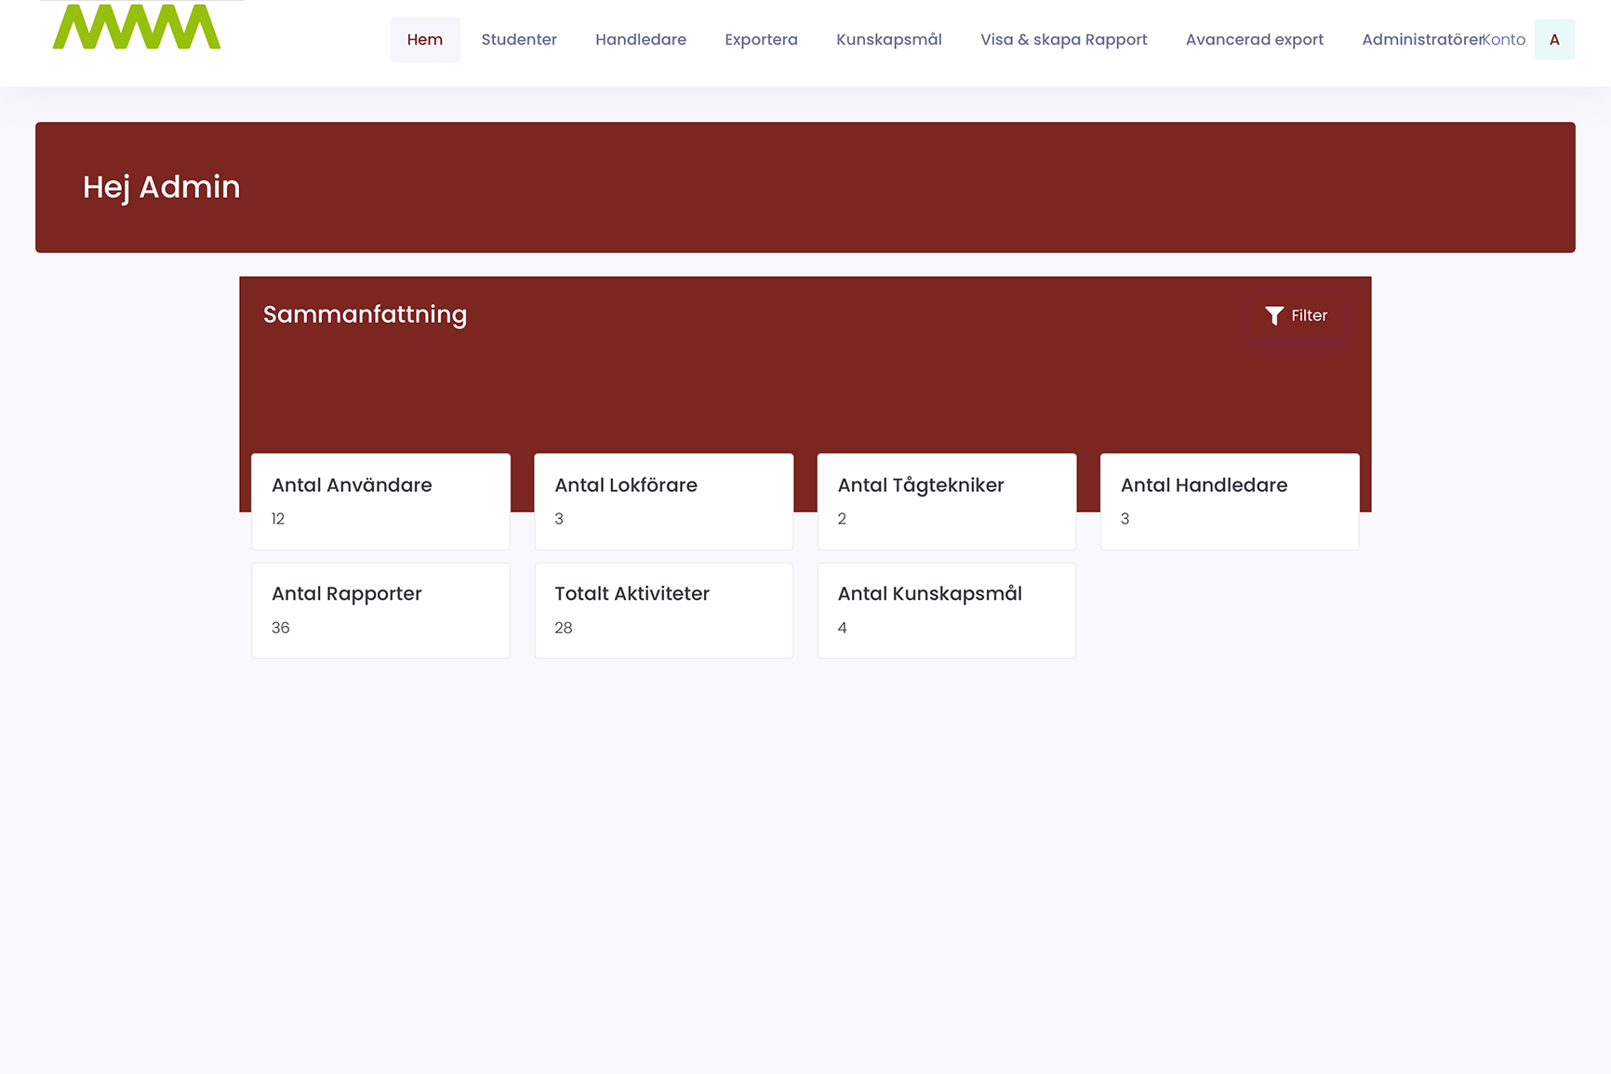Click the green zigzag logo
This screenshot has width=1611, height=1074.
[137, 27]
